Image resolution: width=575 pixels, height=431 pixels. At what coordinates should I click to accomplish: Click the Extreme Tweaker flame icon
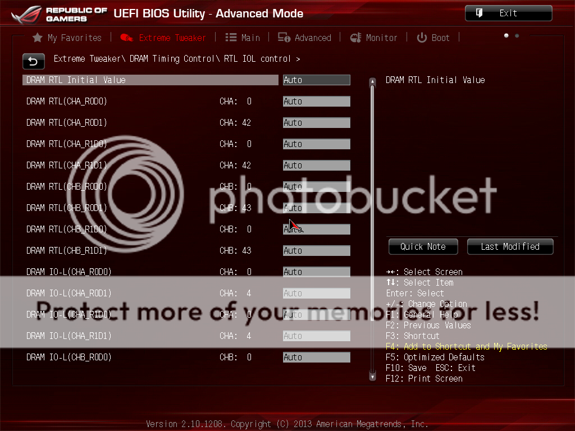(x=127, y=38)
